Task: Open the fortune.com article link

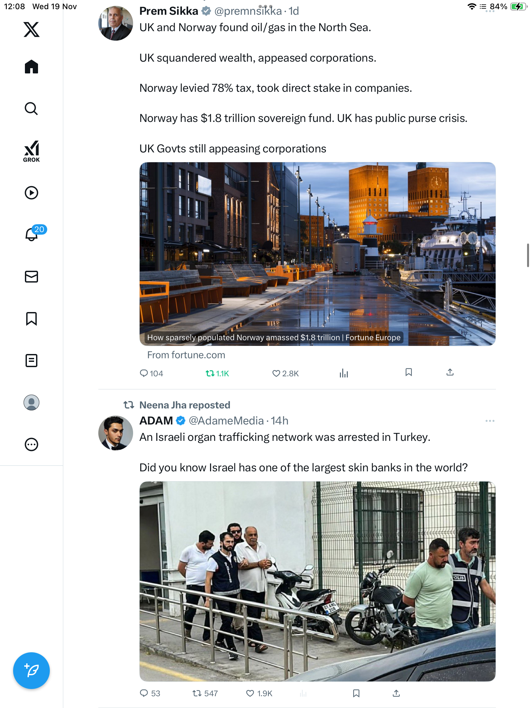Action: tap(317, 254)
